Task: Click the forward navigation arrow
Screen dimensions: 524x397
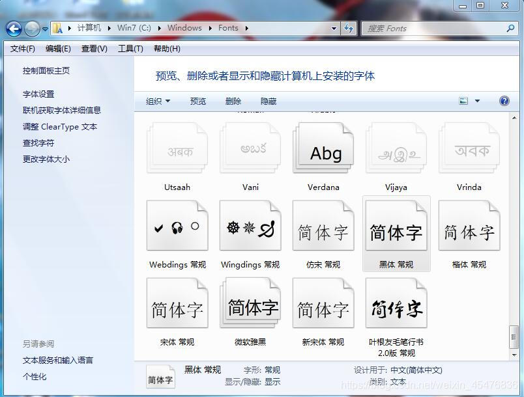Action: pos(32,29)
